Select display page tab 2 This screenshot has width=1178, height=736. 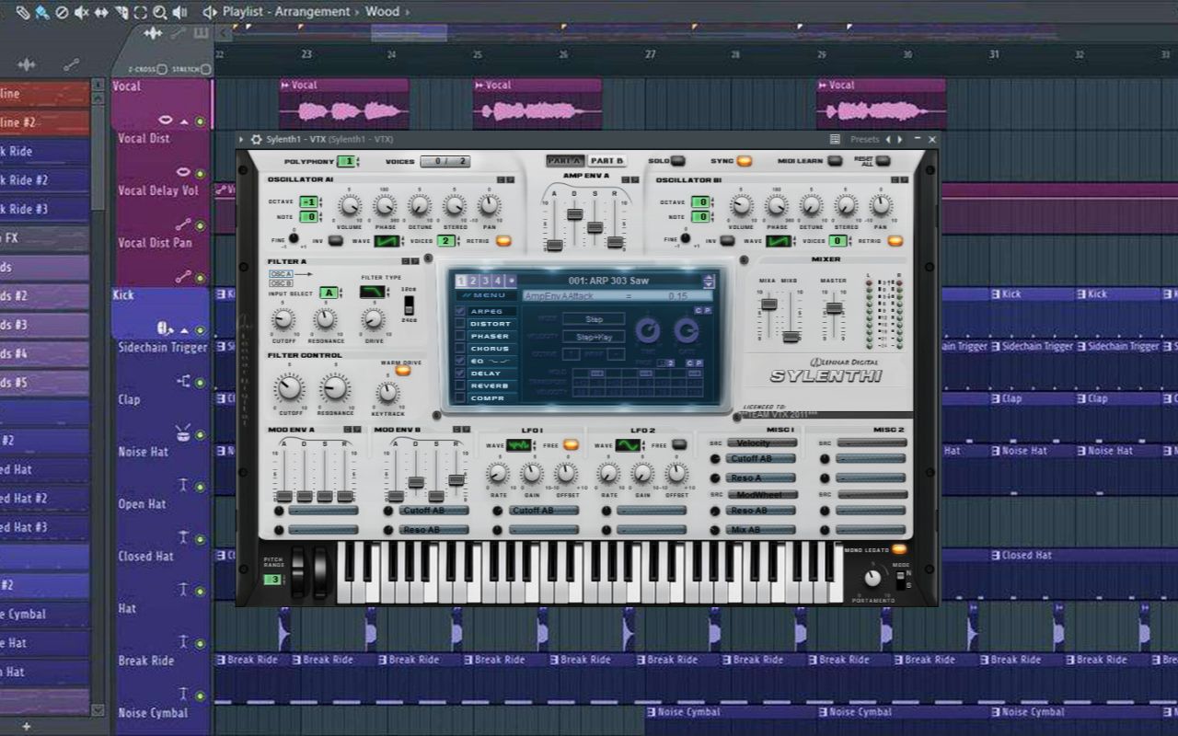click(x=473, y=281)
